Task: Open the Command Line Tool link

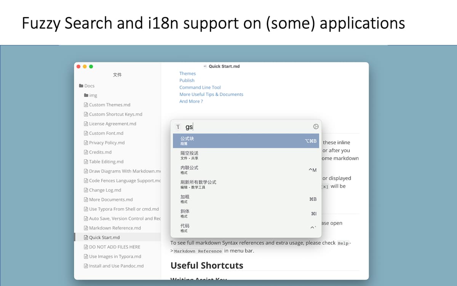Action: 200,87
